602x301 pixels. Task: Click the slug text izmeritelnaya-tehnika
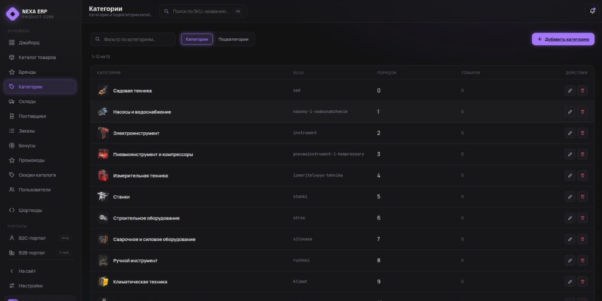click(318, 175)
